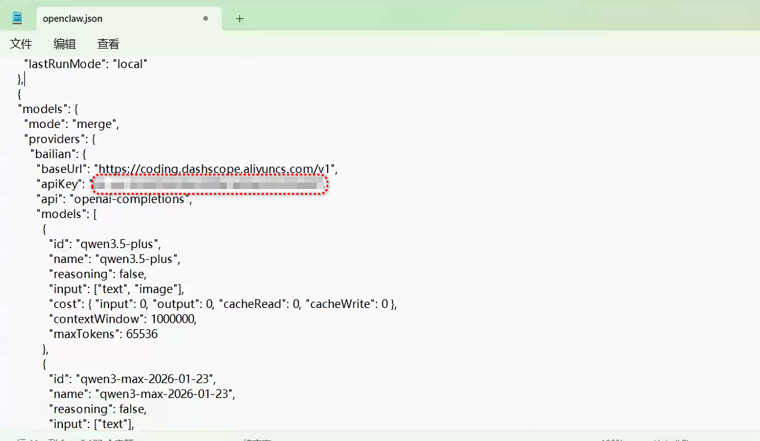The height and width of the screenshot is (441, 760).
Task: Click the "bailian" provider key
Action: click(x=58, y=154)
